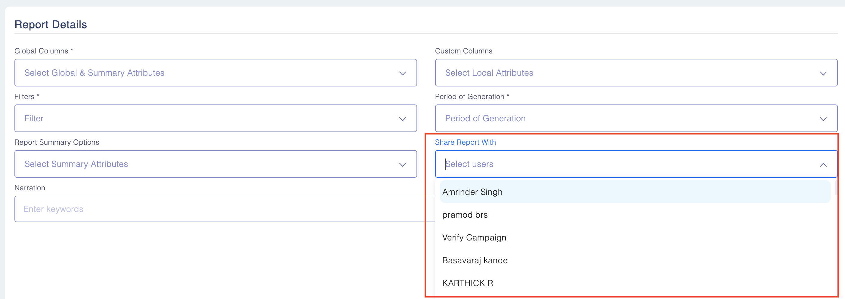The width and height of the screenshot is (845, 299).
Task: Click the Share Report With label
Action: 465,142
